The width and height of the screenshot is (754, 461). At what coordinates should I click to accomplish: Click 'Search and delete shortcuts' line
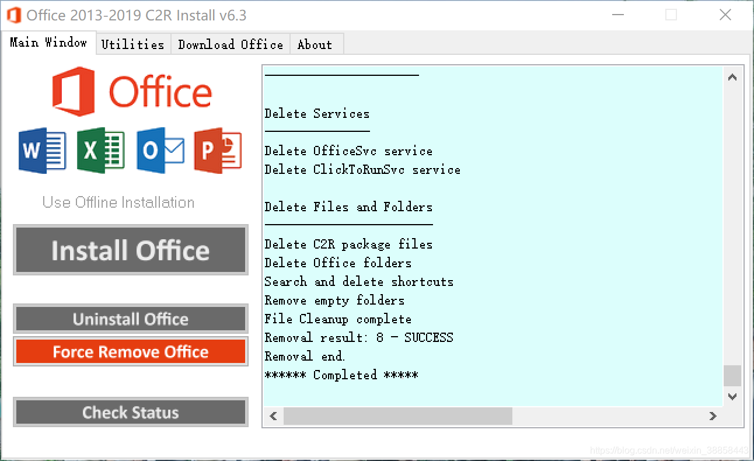359,281
